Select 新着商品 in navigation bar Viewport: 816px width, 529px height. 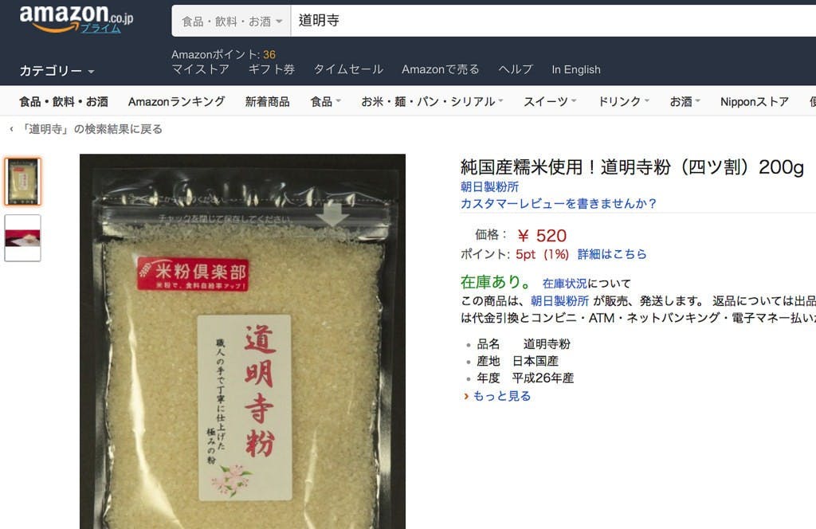(267, 101)
